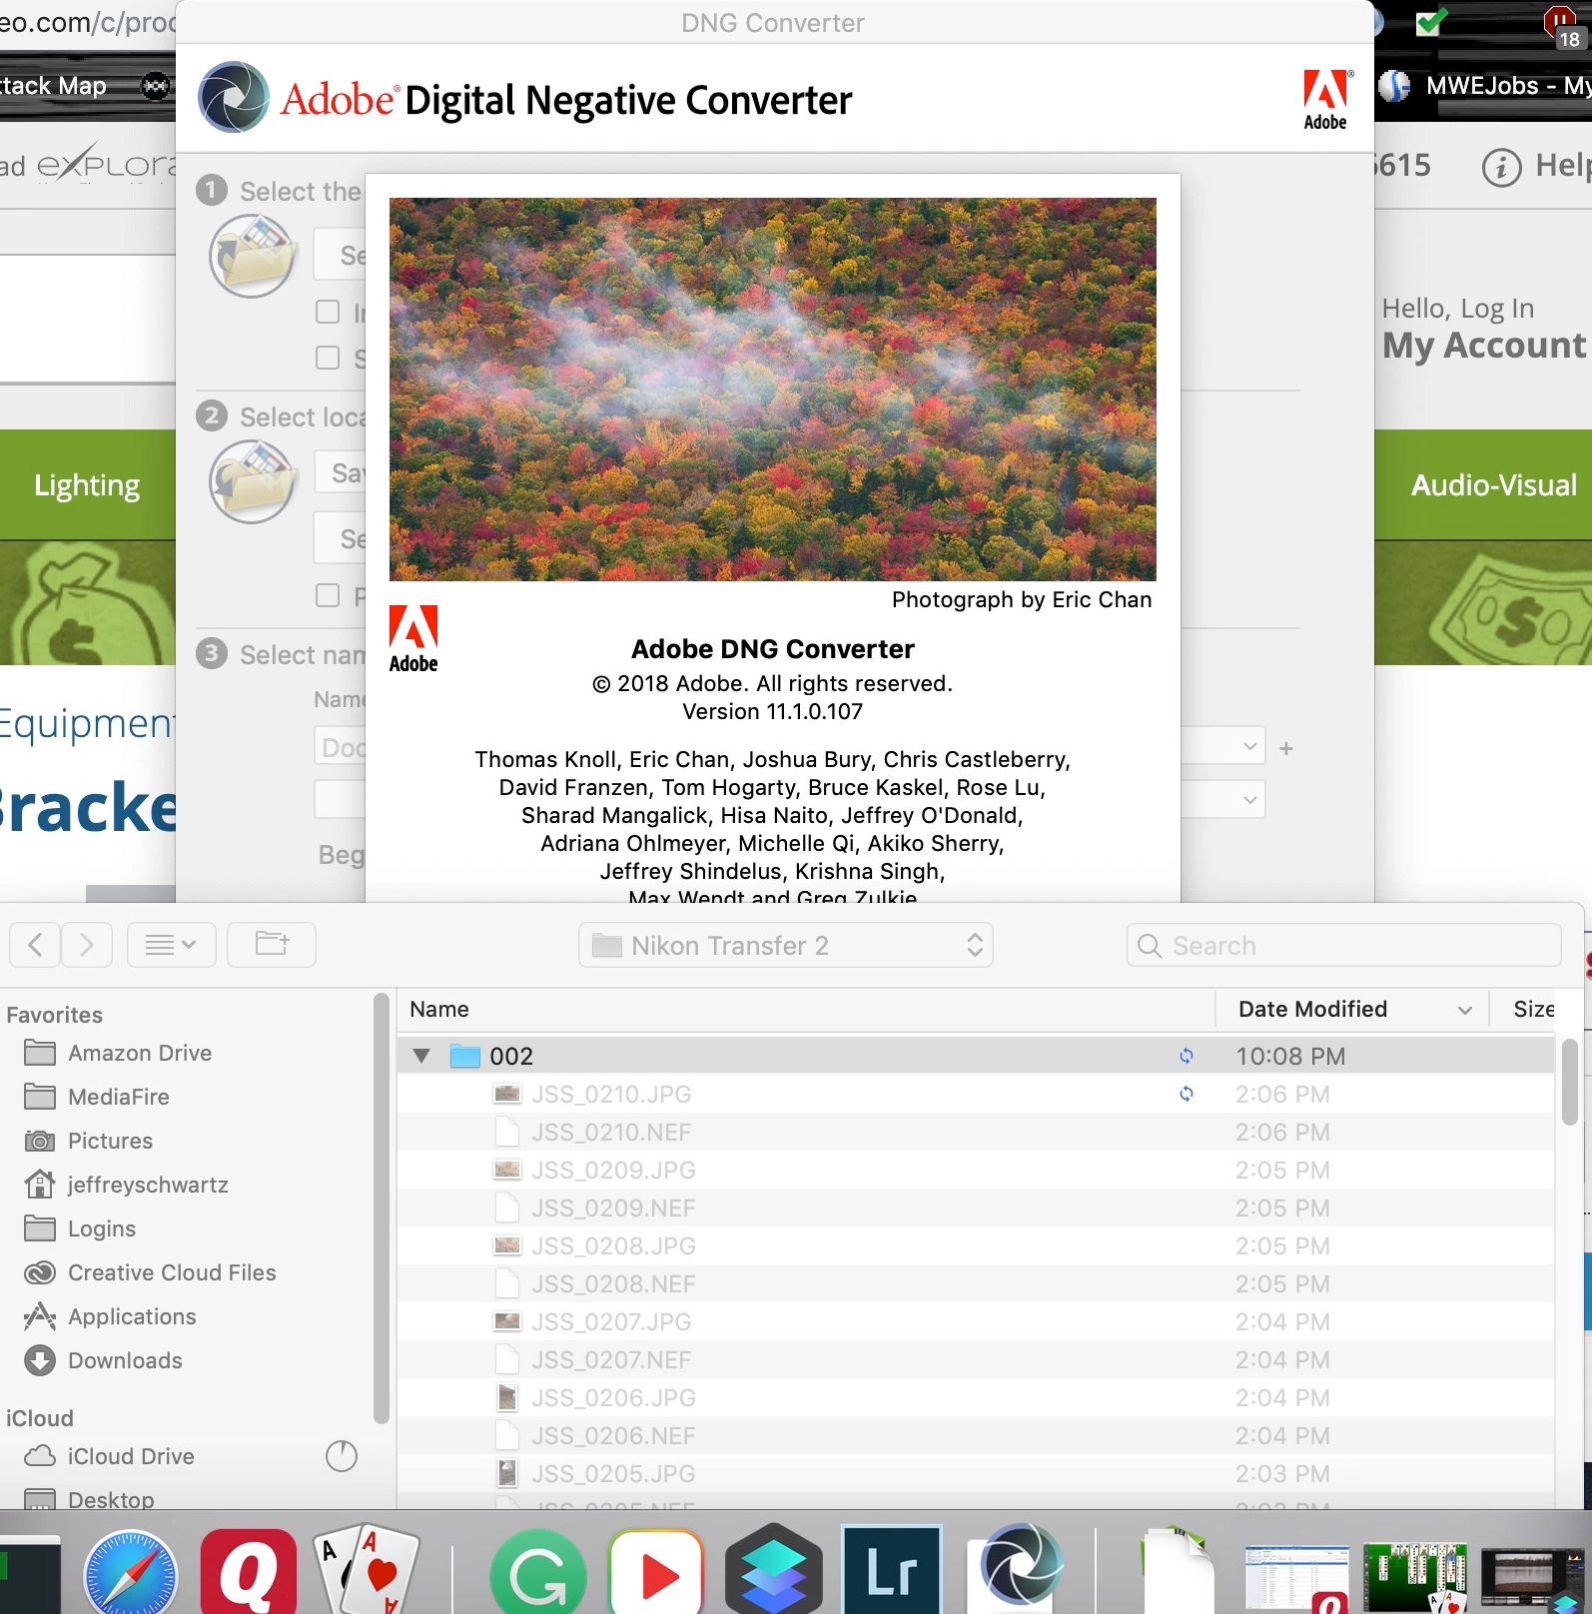Open the Attack Map bookmark in the browser
This screenshot has width=1592, height=1614.
click(52, 86)
